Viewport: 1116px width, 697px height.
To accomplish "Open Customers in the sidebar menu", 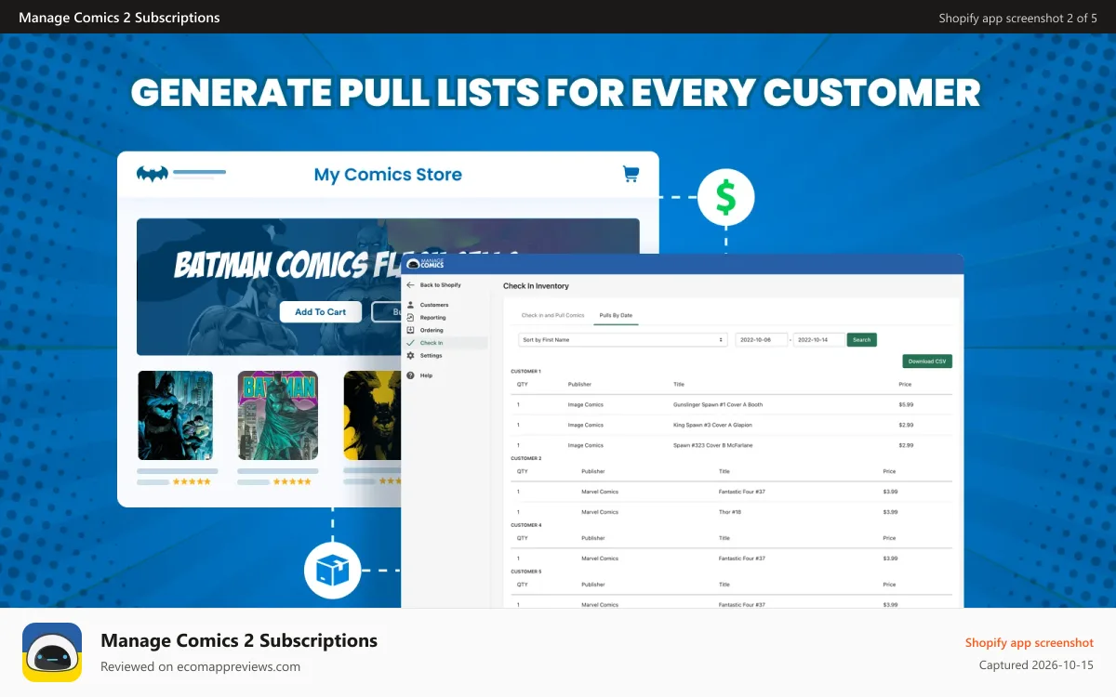I will 433,305.
